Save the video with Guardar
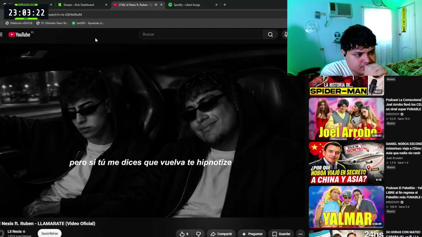 point(281,234)
